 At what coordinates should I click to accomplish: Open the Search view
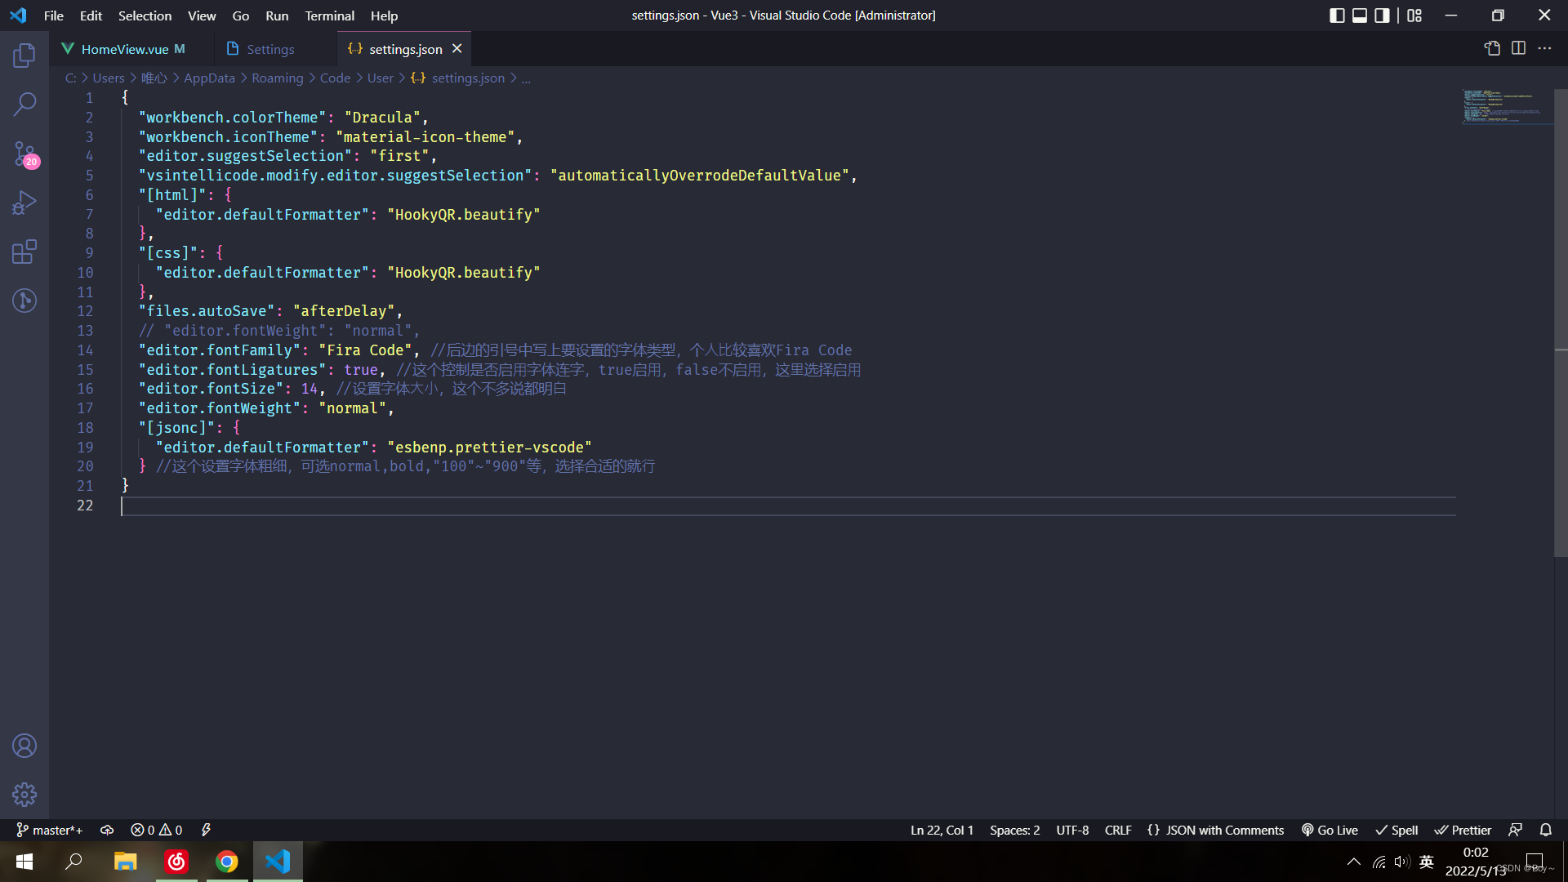(x=24, y=105)
